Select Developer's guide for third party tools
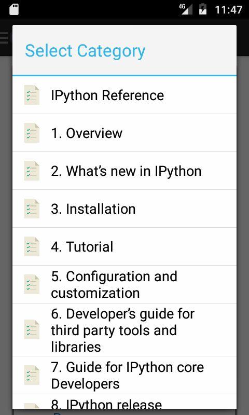This screenshot has width=249, height=415. pos(125,330)
